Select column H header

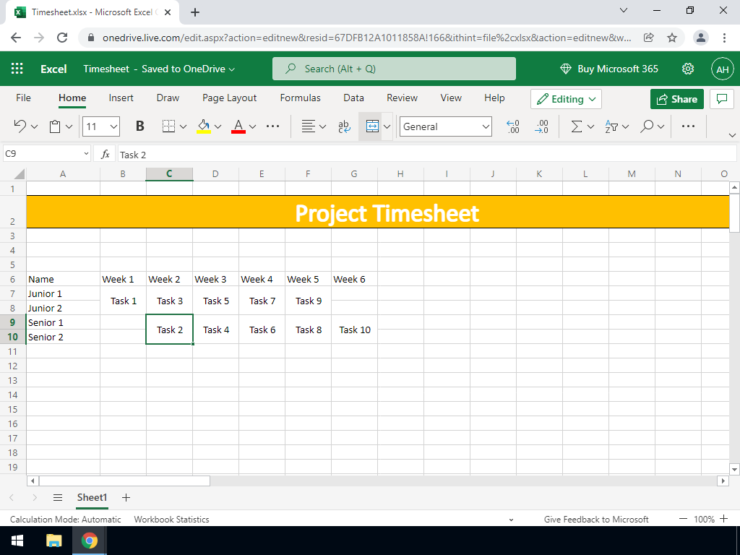tap(400, 173)
